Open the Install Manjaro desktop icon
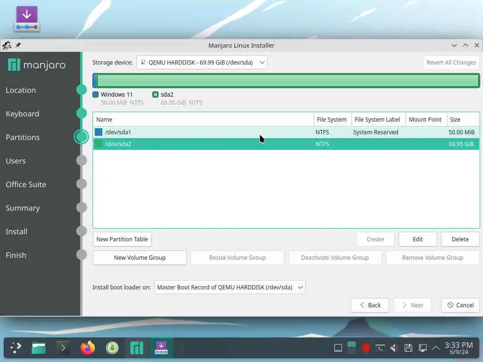The width and height of the screenshot is (483, 362). 27,19
